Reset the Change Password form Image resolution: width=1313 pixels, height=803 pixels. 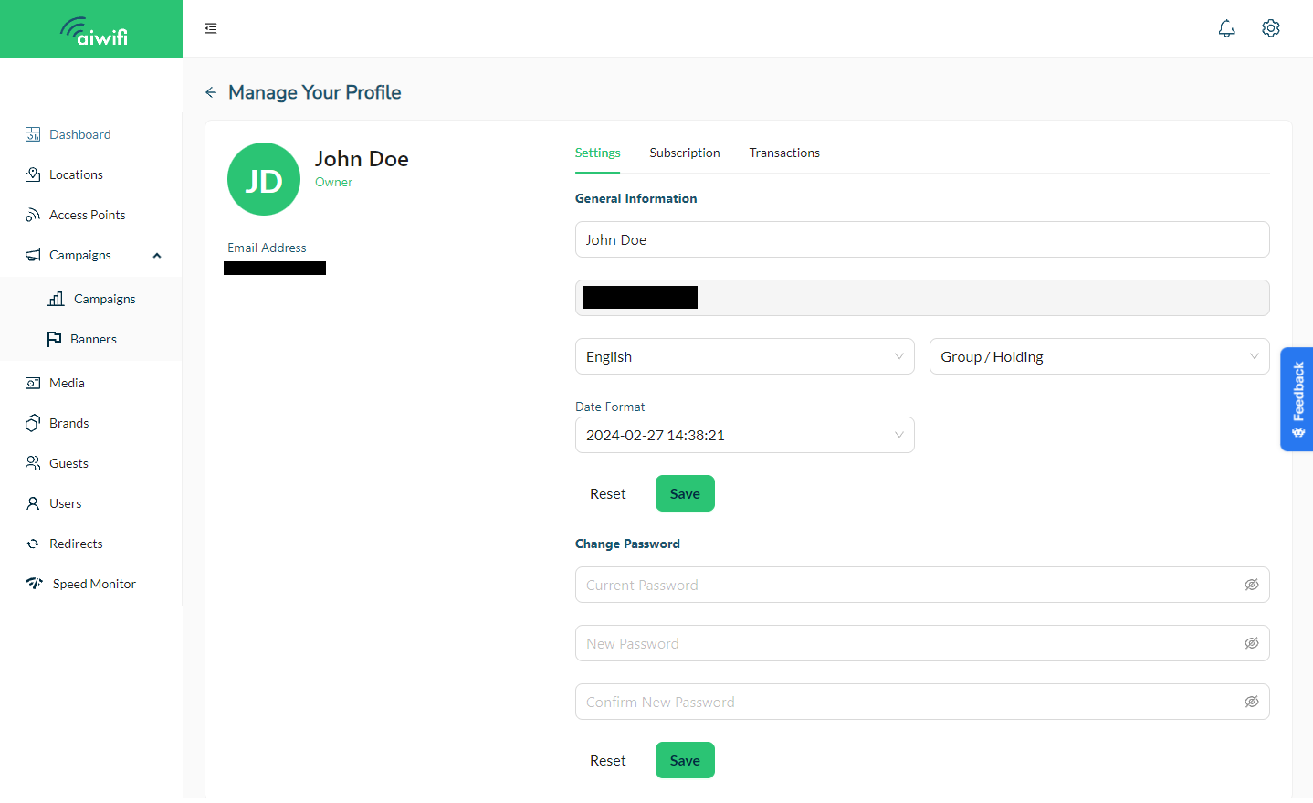(x=607, y=760)
